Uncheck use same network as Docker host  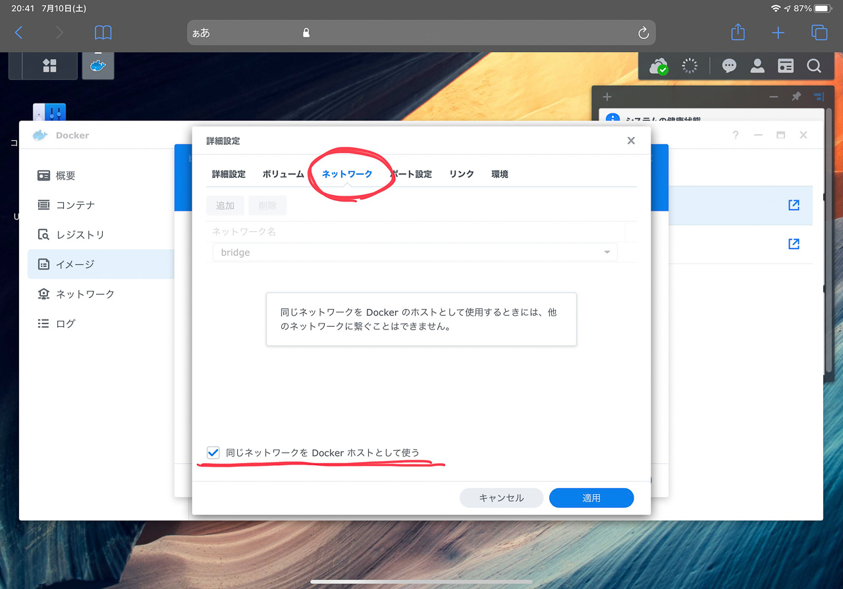tap(213, 453)
